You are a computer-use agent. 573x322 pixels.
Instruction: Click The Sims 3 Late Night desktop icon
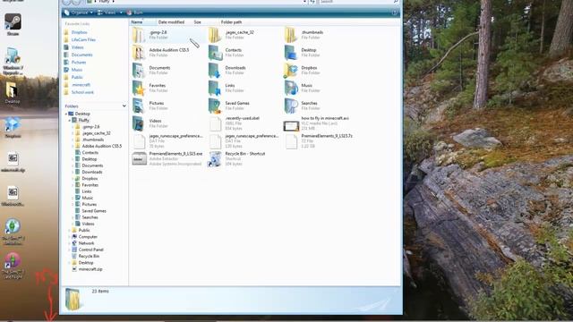[x=13, y=265]
